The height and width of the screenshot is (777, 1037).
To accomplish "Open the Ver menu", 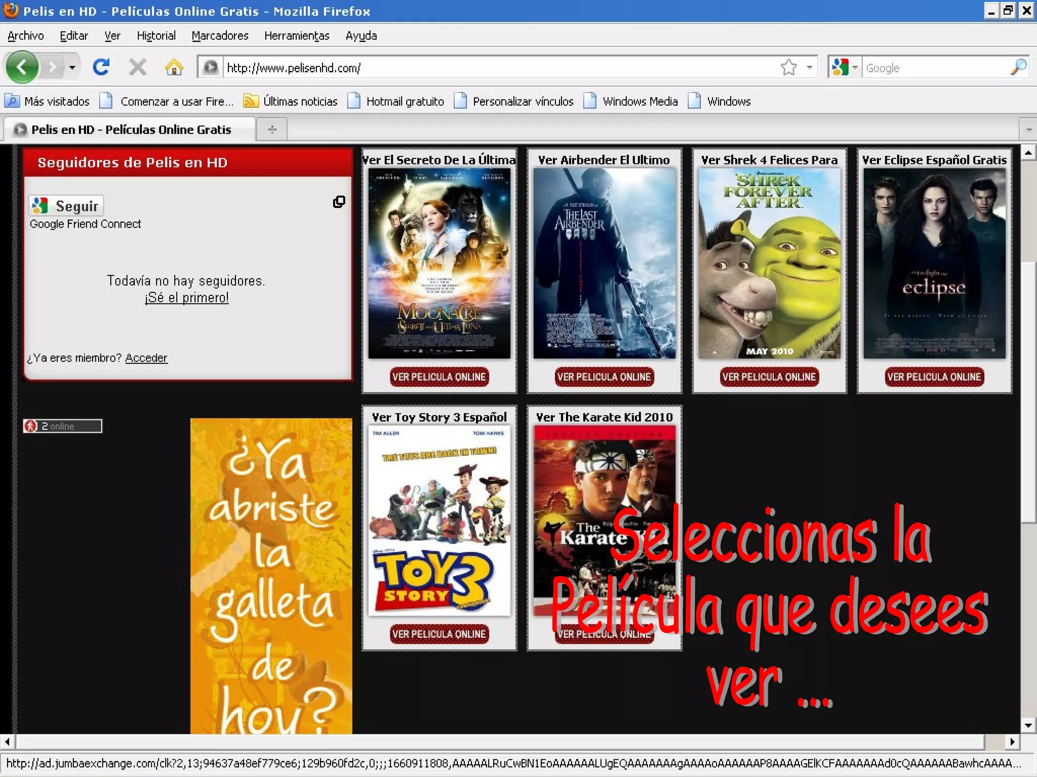I will tap(112, 36).
